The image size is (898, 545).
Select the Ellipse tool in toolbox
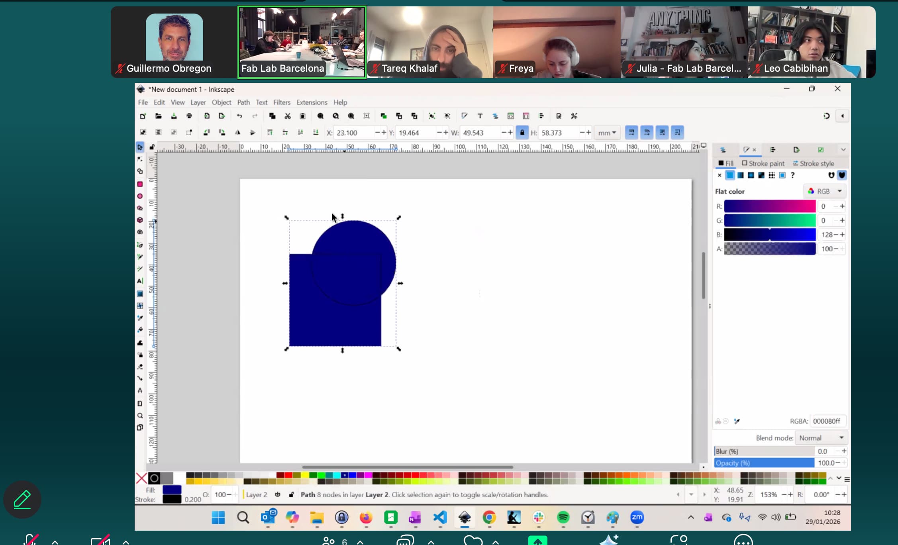pos(140,196)
